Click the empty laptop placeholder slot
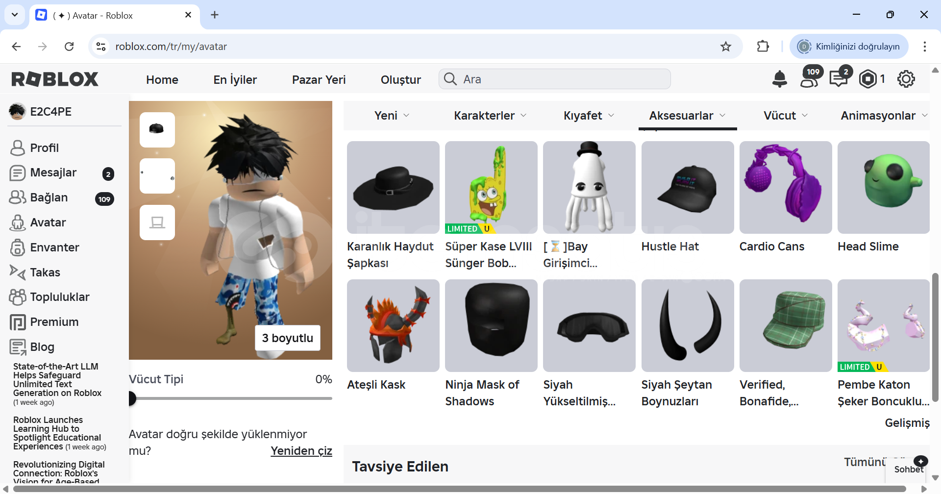This screenshot has width=941, height=494. pyautogui.click(x=157, y=222)
